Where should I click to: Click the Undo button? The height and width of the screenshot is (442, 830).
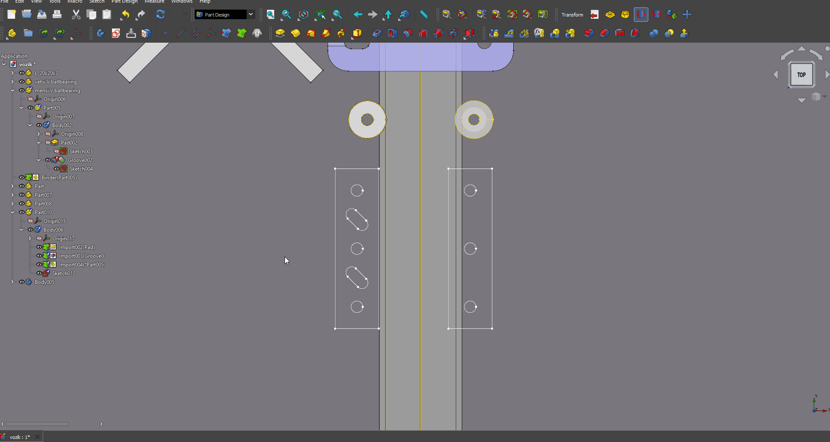point(125,14)
